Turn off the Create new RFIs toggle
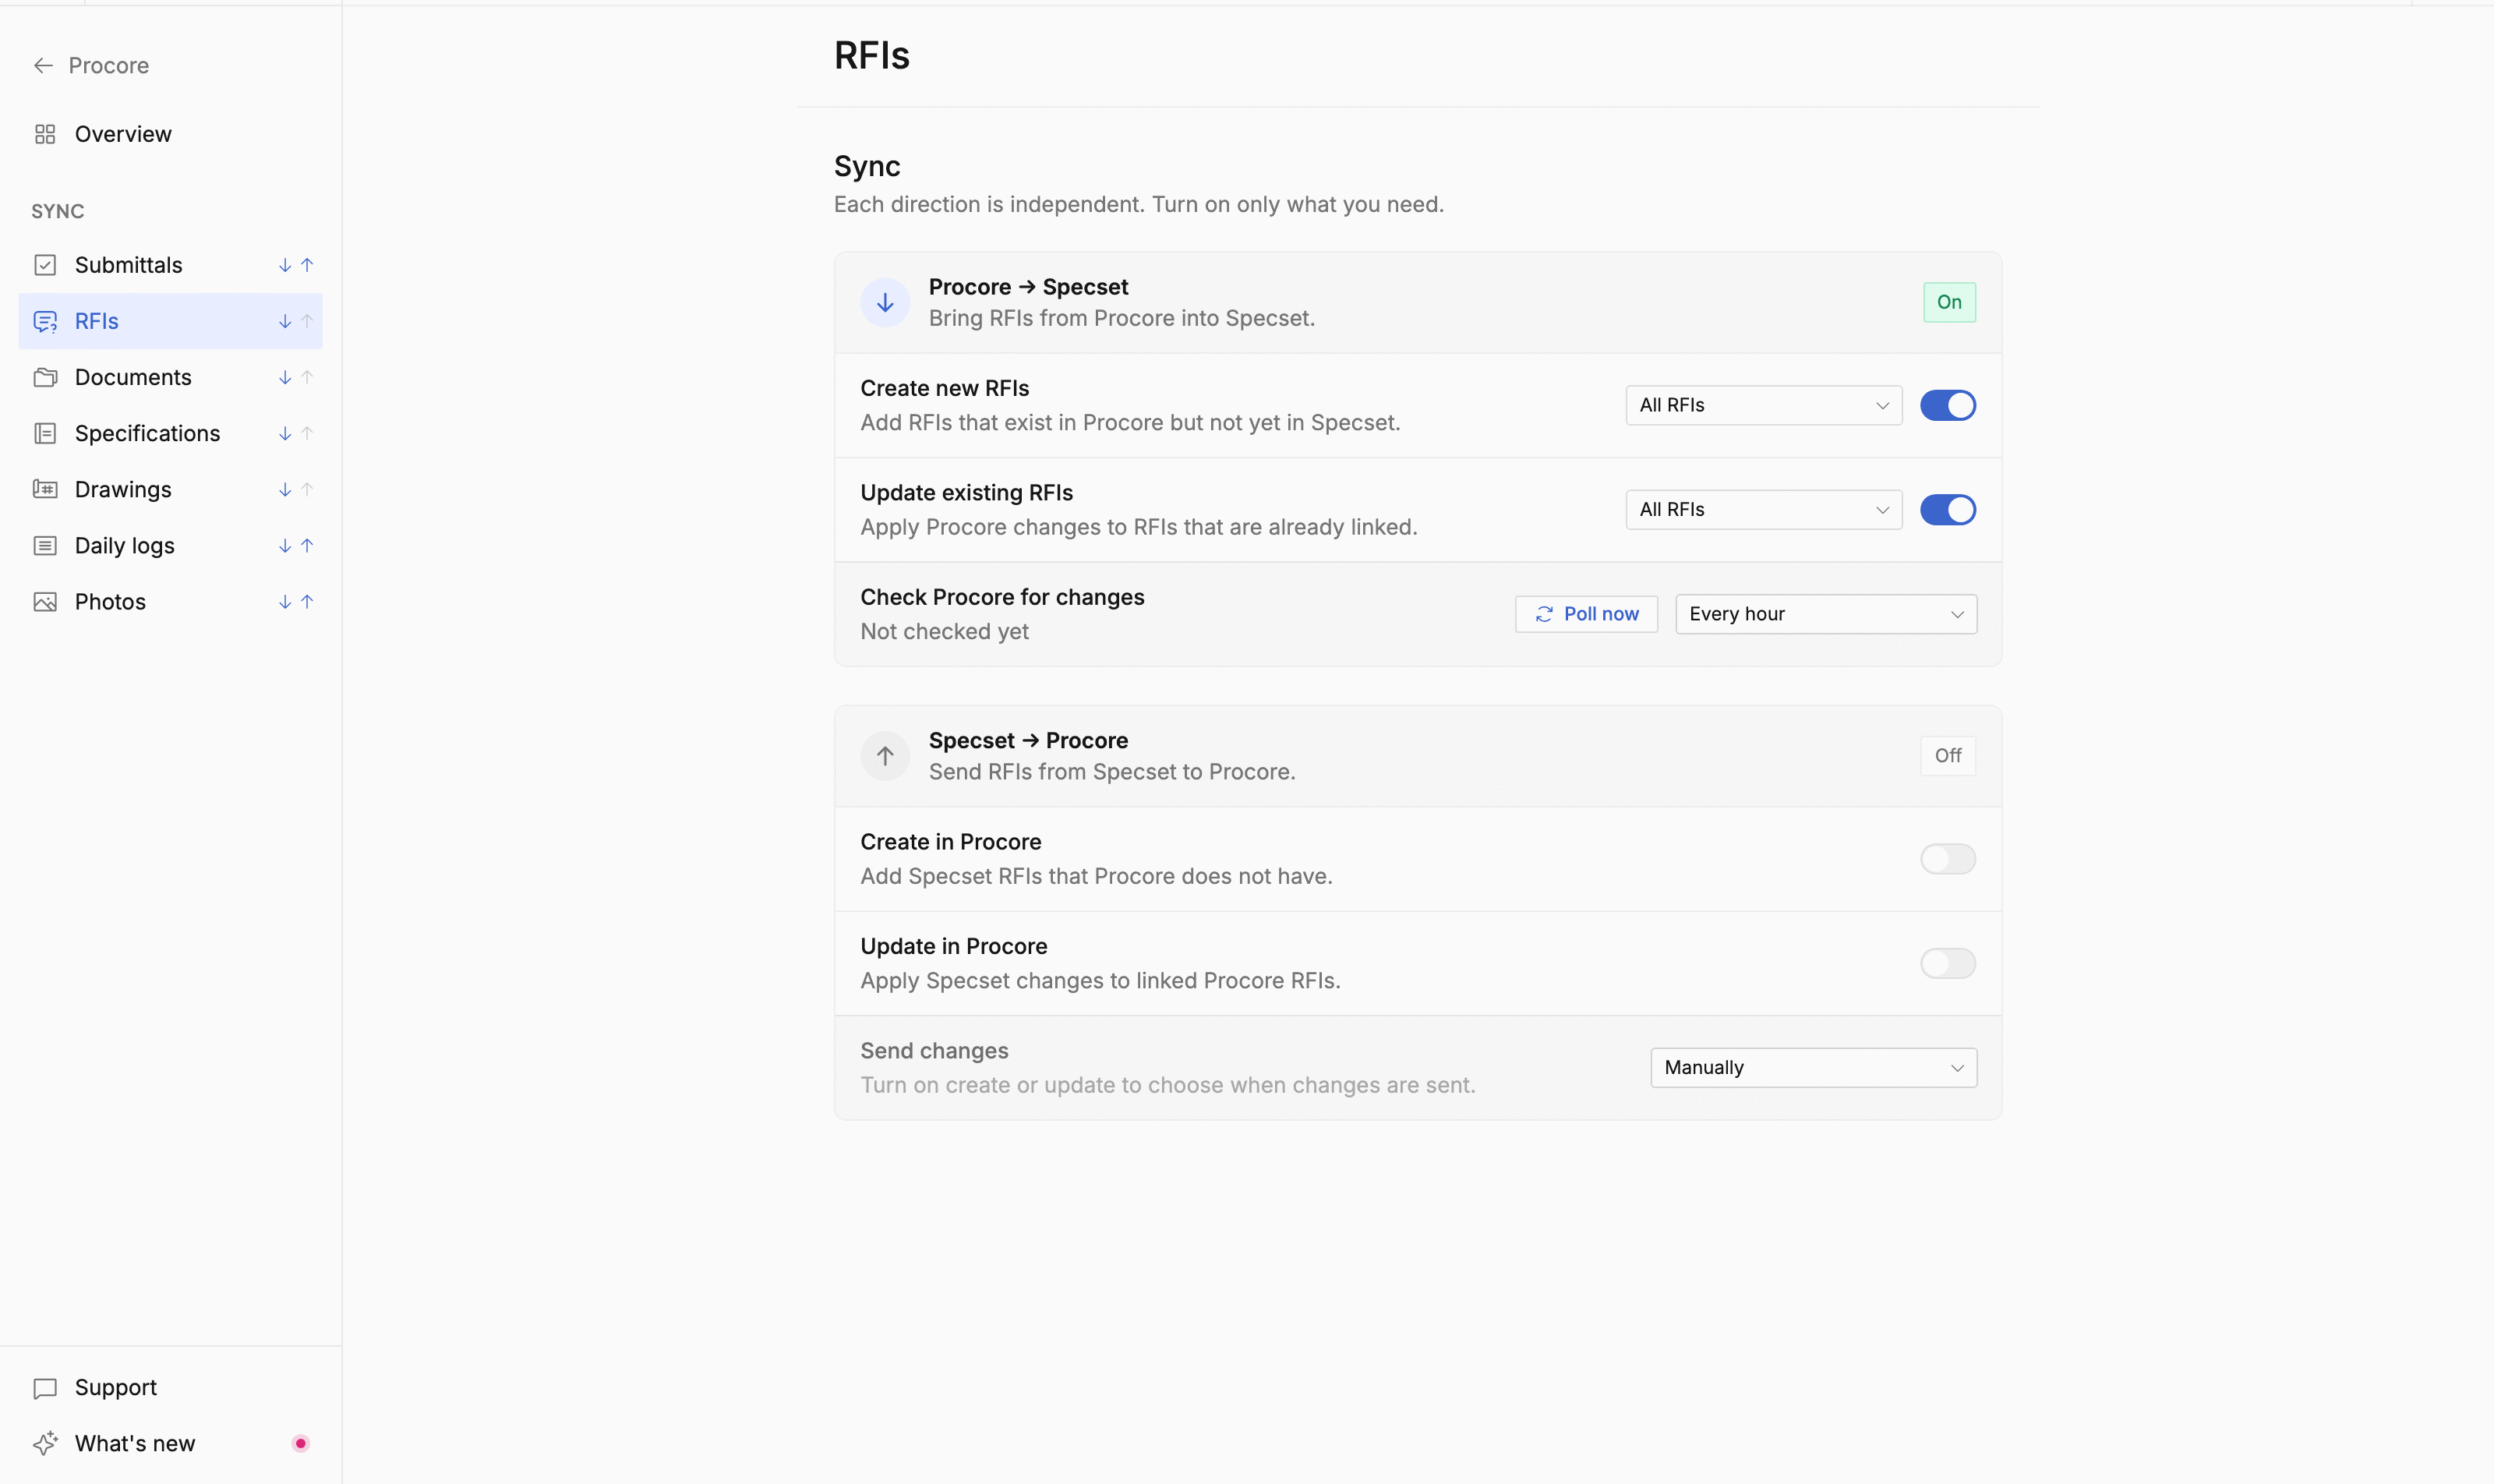This screenshot has height=1484, width=2494. pos(1947,405)
